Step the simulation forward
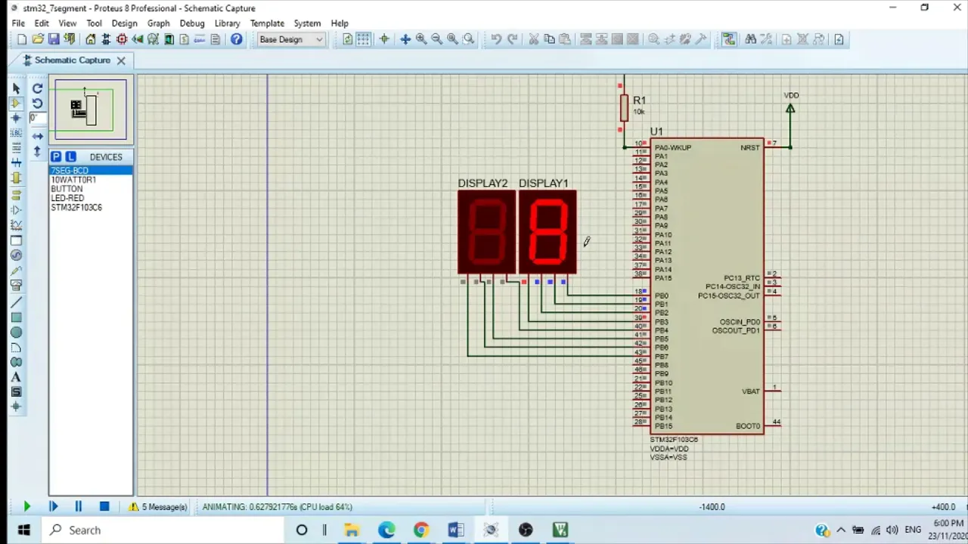The image size is (968, 544). click(53, 507)
